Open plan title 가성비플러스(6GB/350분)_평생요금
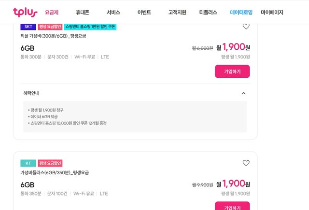The image size is (309, 210). coord(55,172)
